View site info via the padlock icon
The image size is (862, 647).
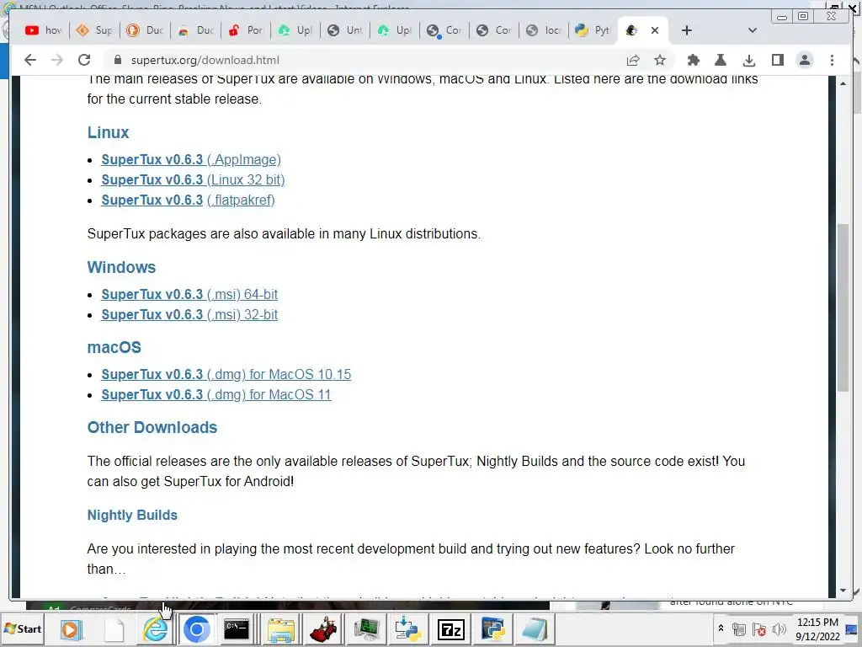tap(116, 60)
